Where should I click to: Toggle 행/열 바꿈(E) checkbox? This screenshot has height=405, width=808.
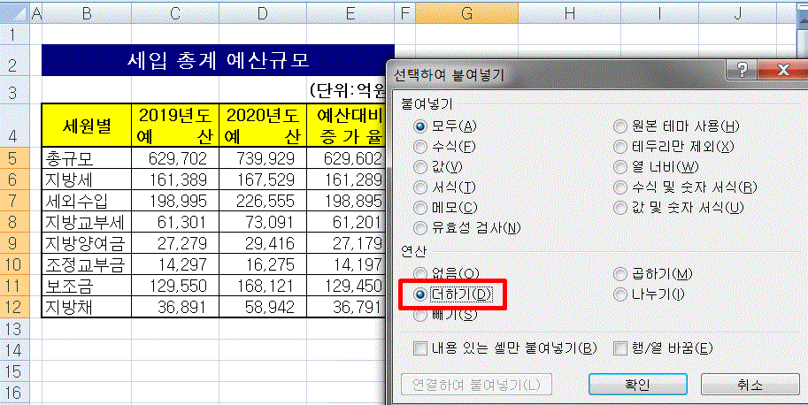663,348
